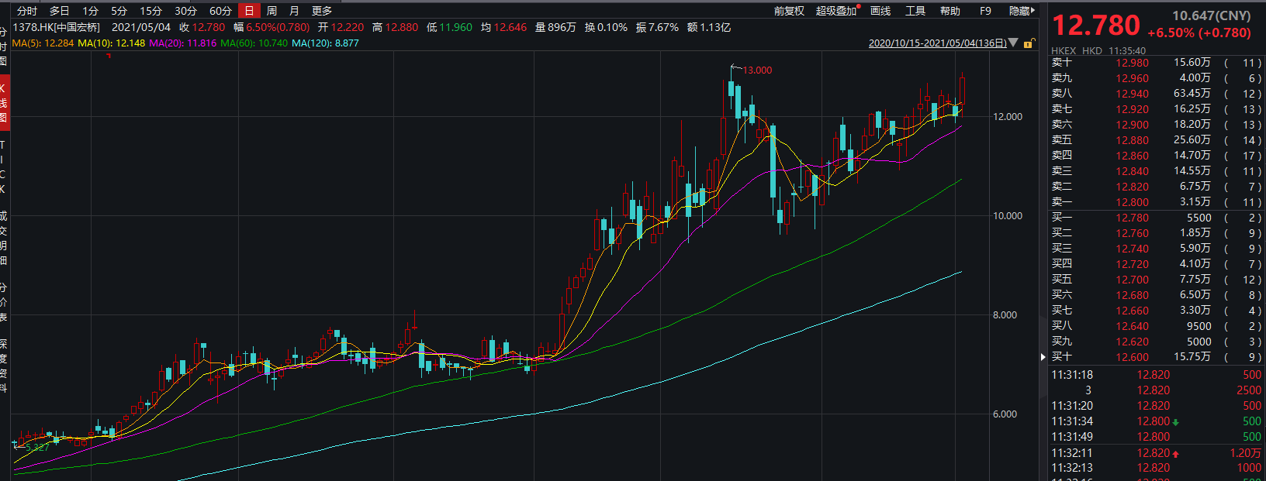Screen dimensions: 1266x481
Task: Open the 工具 menu
Action: [915, 11]
